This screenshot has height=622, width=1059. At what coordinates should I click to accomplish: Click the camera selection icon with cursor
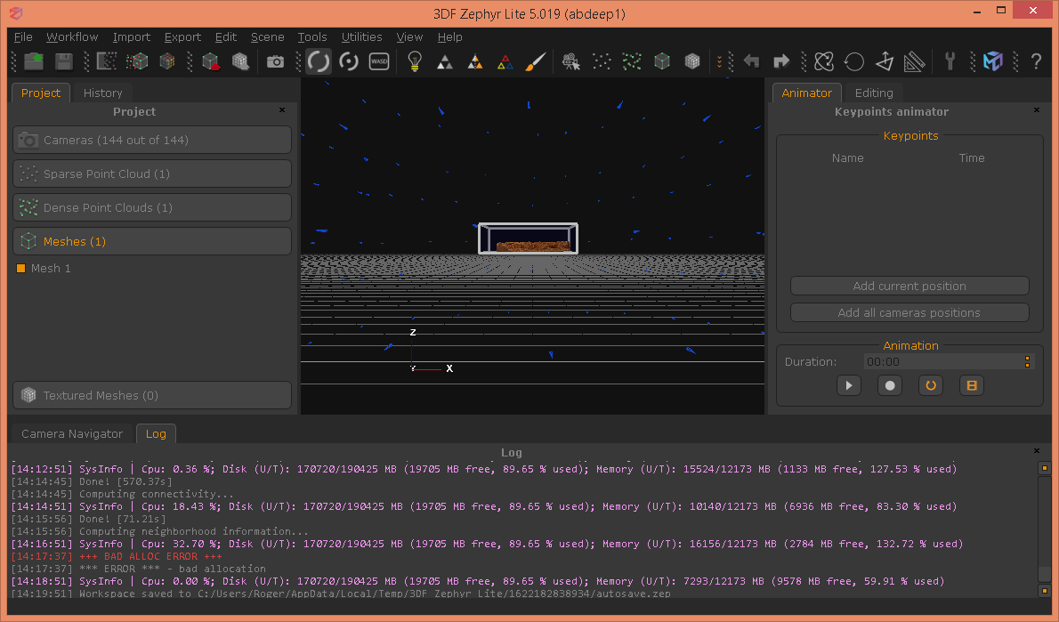[570, 61]
